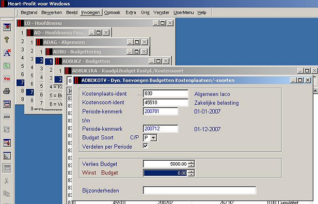Open the Invoegen menu
The image size is (318, 204).
coord(91,12)
